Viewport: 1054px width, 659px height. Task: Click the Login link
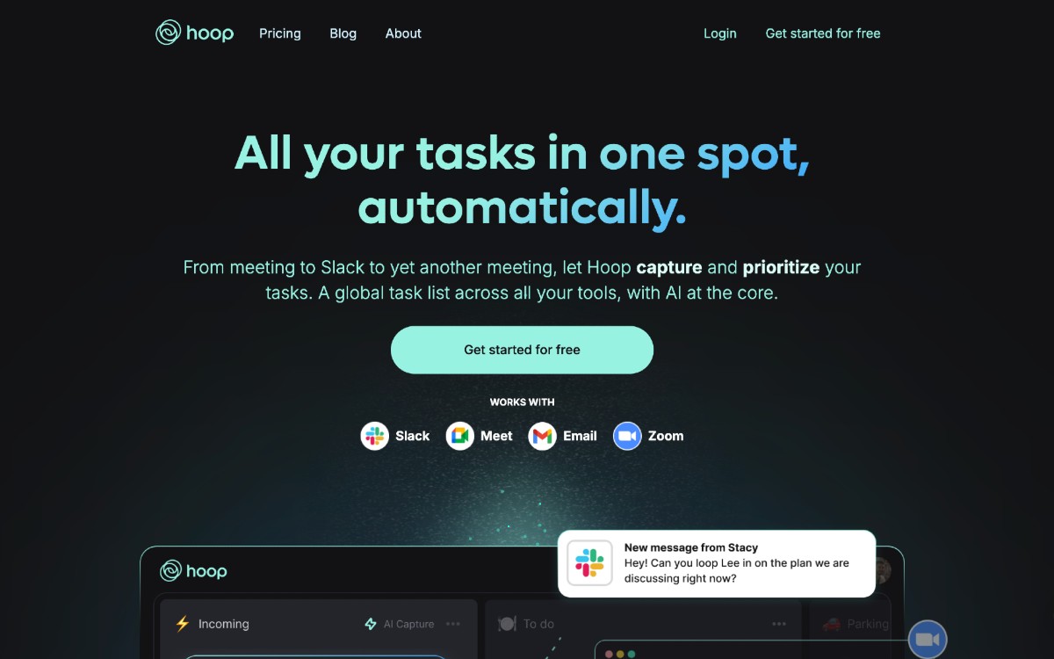coord(720,33)
